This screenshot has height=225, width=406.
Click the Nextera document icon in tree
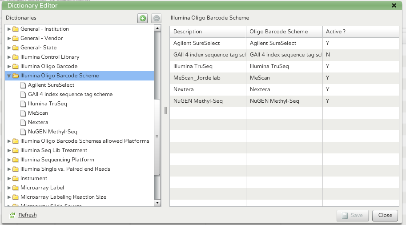tap(23, 122)
